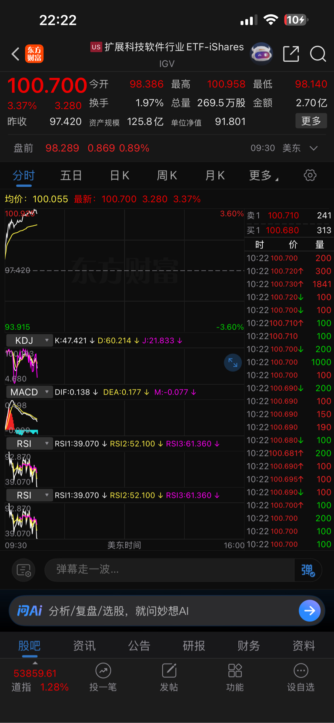Image resolution: width=334 pixels, height=723 pixels.
Task: Switch to 周K tab
Action: coord(167,175)
